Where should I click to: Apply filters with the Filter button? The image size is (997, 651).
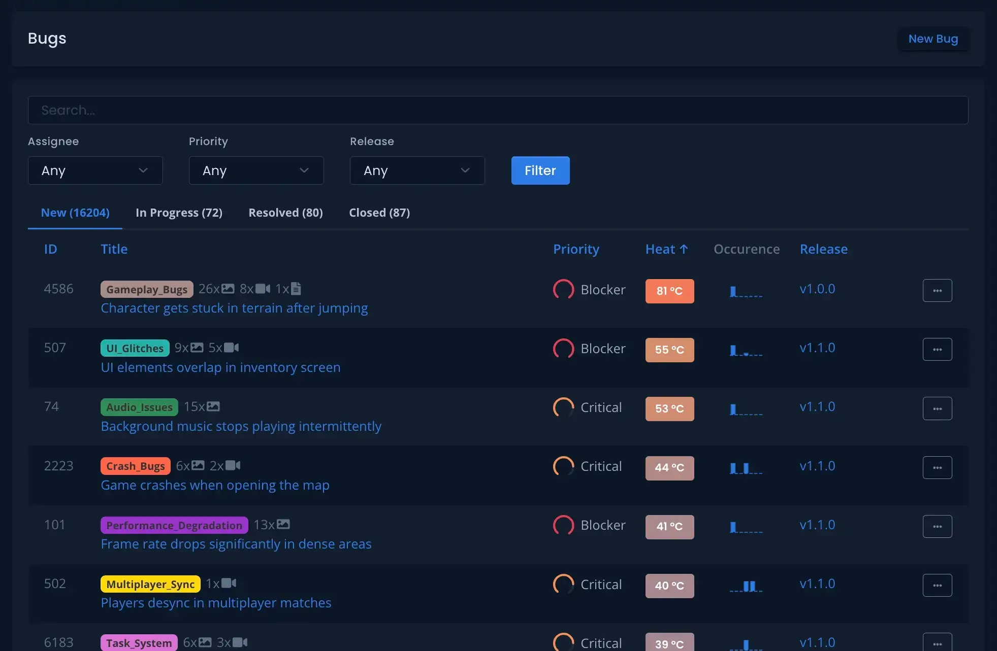540,170
